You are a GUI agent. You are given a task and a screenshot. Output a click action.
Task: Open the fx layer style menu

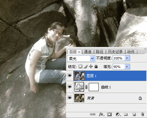[x=101, y=114]
